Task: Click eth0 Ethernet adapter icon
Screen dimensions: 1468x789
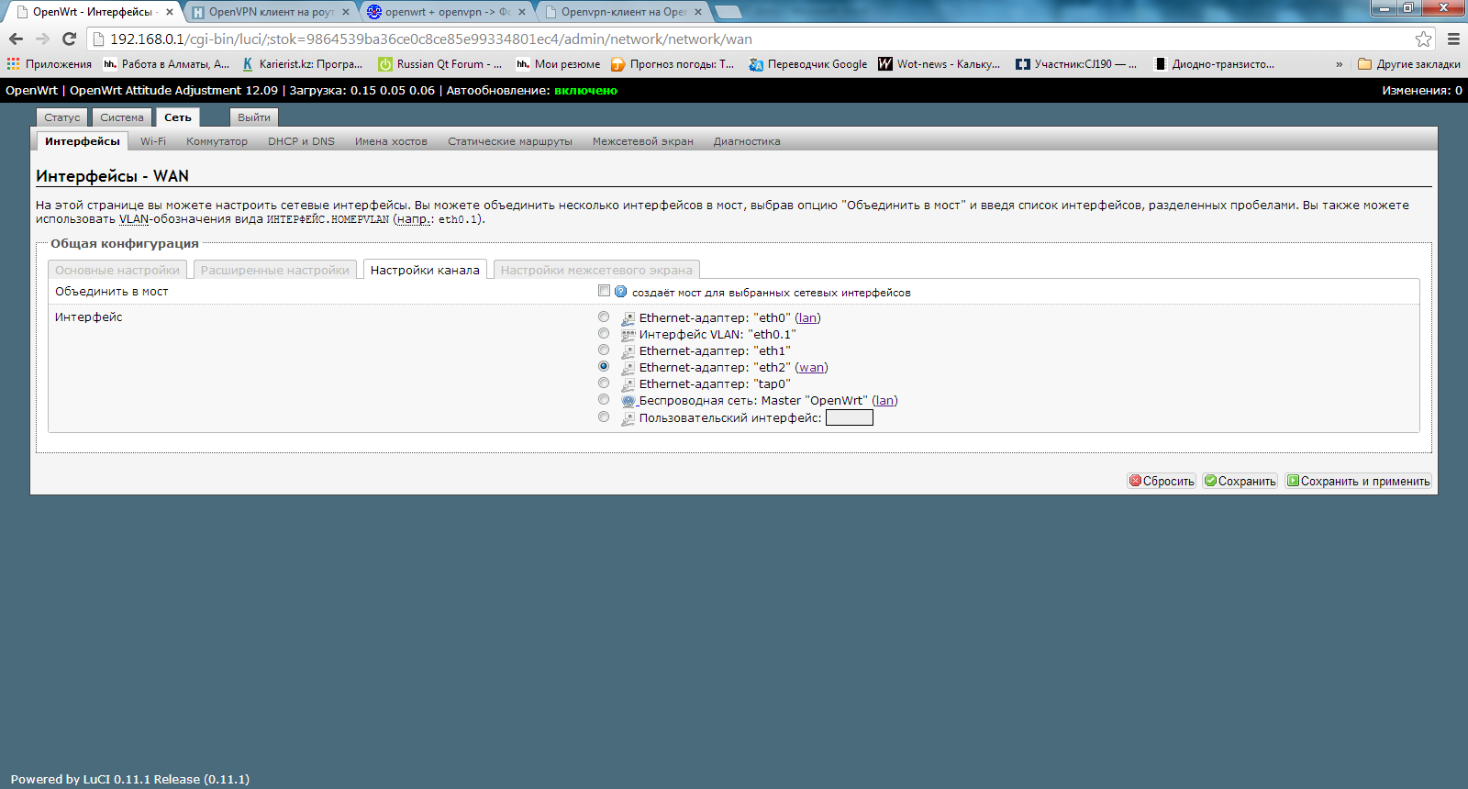Action: pos(628,318)
